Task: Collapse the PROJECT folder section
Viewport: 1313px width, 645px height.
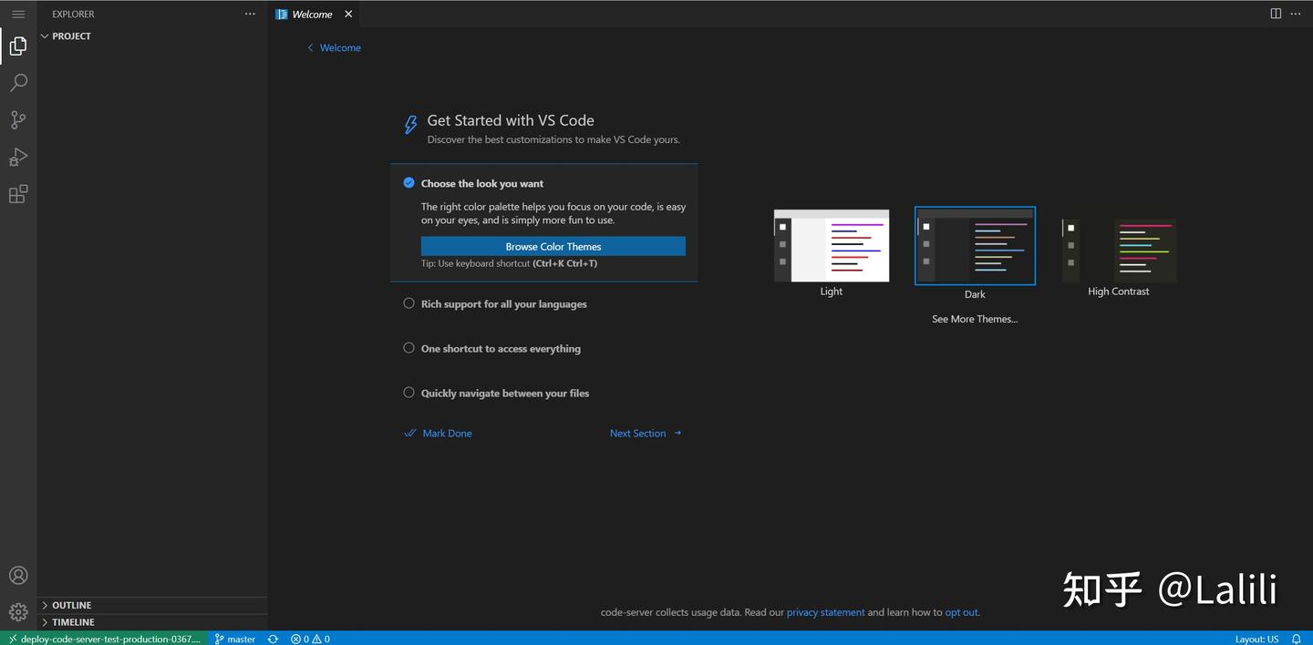Action: pyautogui.click(x=71, y=36)
